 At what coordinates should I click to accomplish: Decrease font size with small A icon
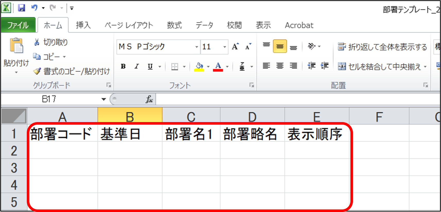pyautogui.click(x=248, y=47)
